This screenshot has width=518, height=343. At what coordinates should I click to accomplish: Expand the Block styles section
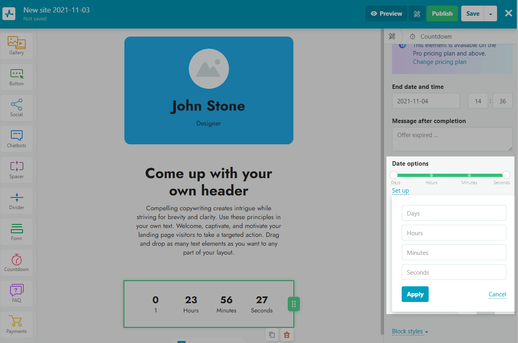(410, 331)
